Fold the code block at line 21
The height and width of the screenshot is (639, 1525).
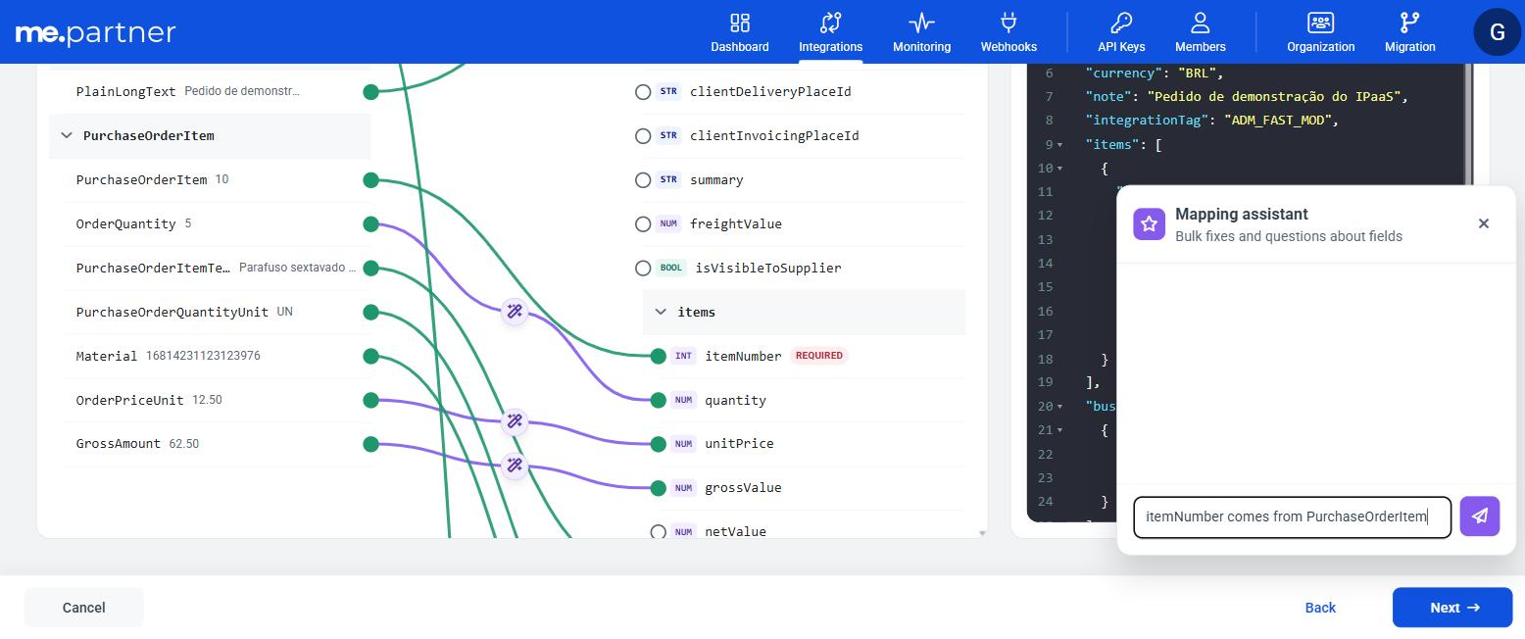1059,430
